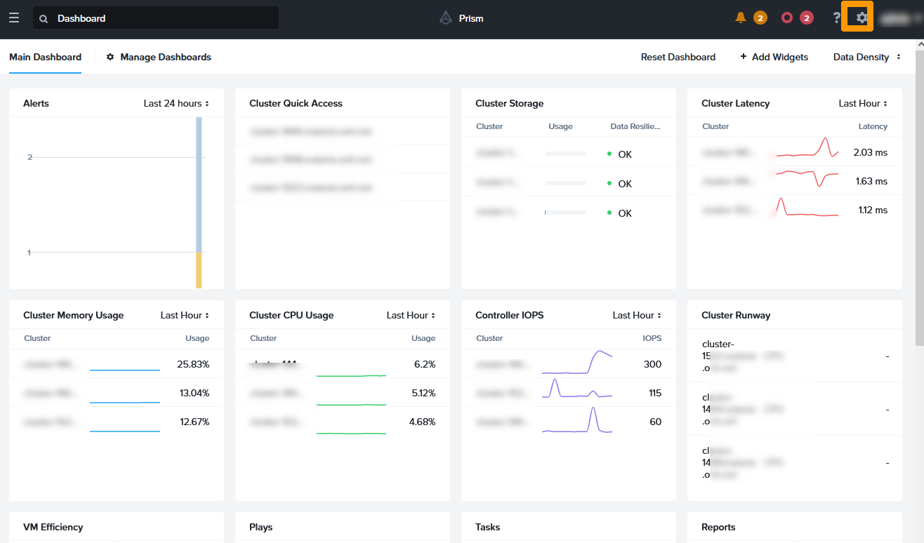Click the Reset Dashboard button
This screenshot has height=543, width=924.
[678, 57]
